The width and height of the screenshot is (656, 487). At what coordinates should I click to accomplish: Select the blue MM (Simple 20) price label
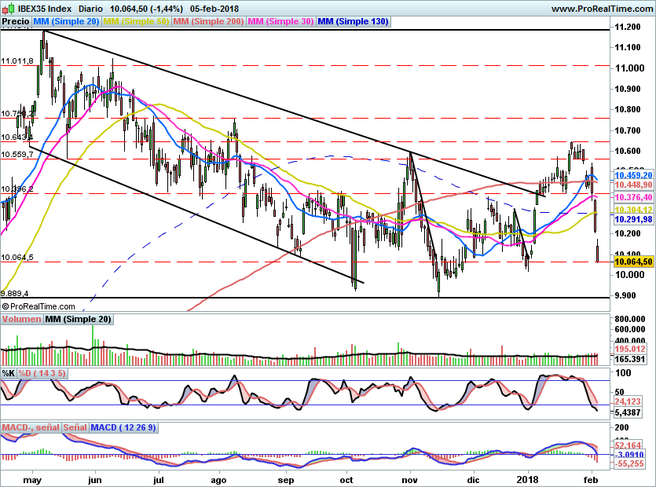[x=66, y=21]
